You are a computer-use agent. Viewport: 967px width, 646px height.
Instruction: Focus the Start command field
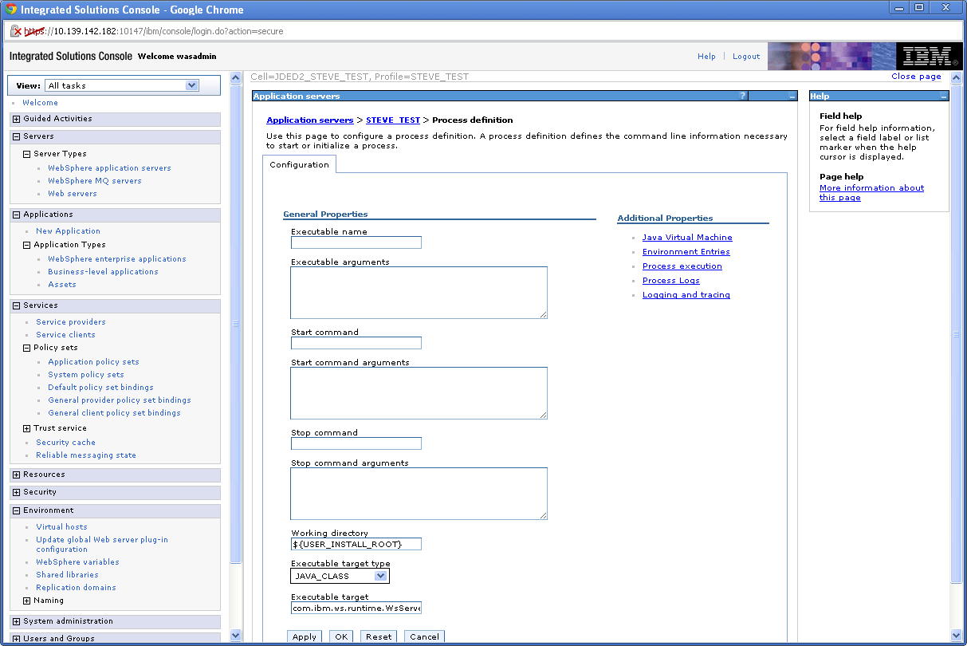(x=356, y=343)
